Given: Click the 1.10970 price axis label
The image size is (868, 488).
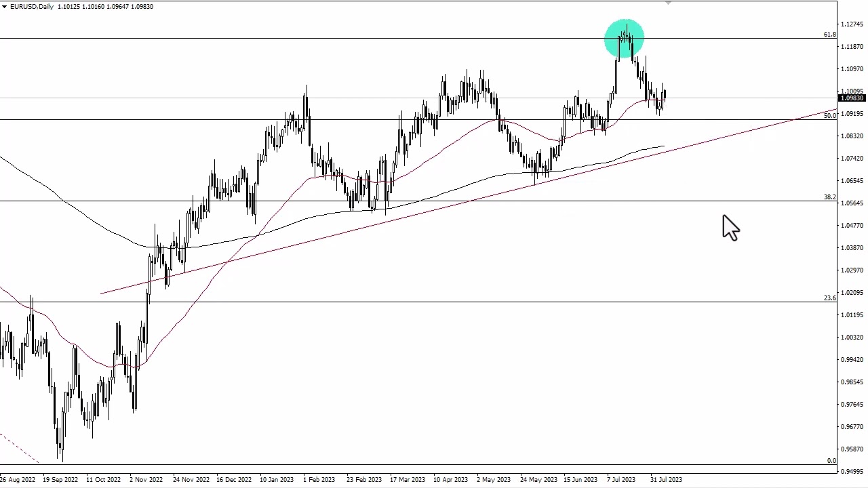Looking at the screenshot, I should (x=852, y=69).
